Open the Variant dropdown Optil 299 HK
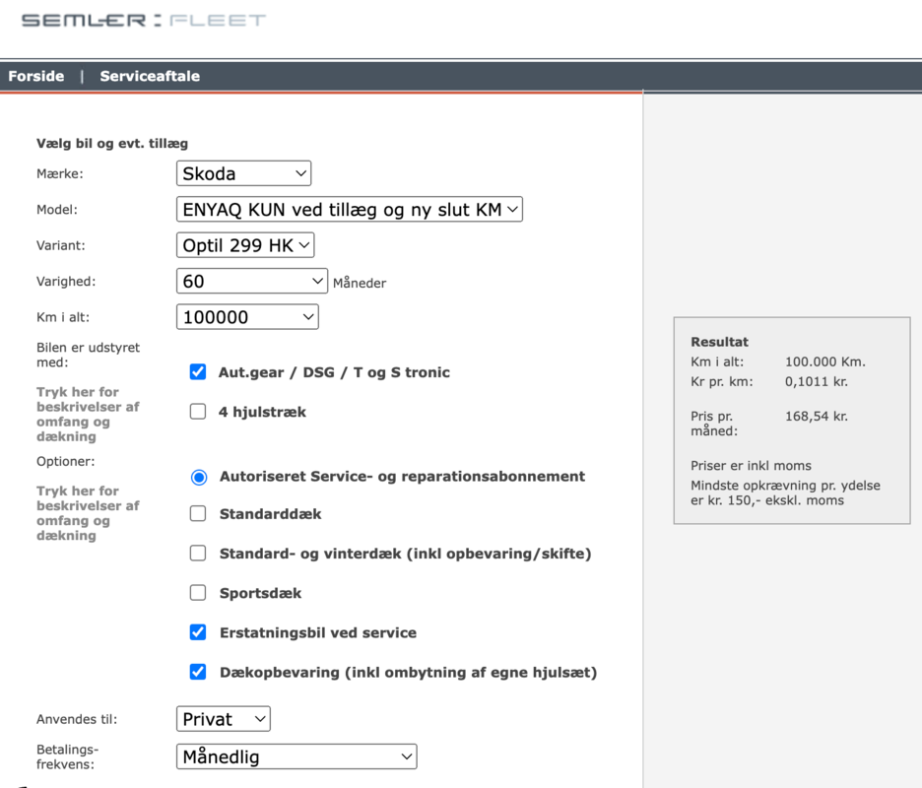 click(x=245, y=245)
